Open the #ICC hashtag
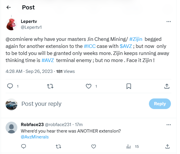 (x=90, y=46)
